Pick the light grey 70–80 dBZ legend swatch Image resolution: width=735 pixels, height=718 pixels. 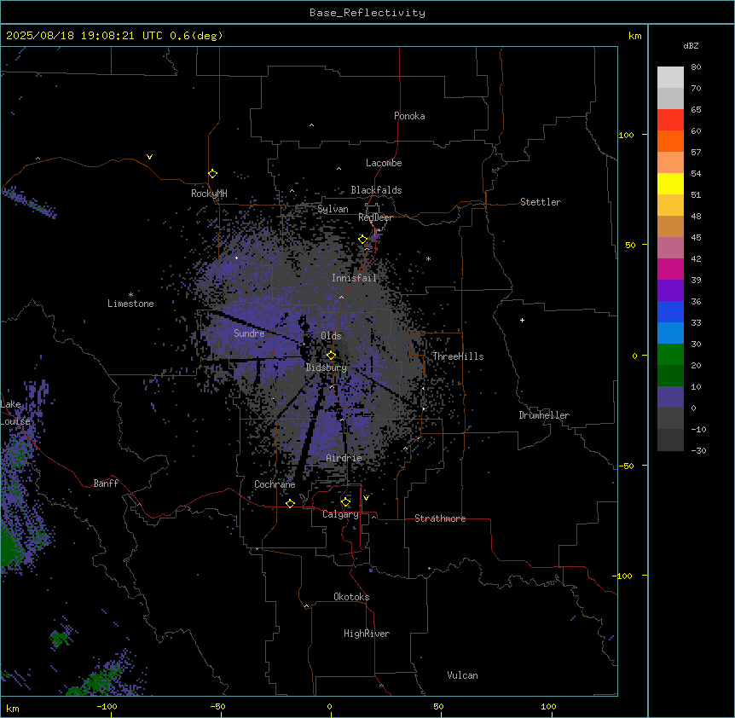click(x=670, y=78)
